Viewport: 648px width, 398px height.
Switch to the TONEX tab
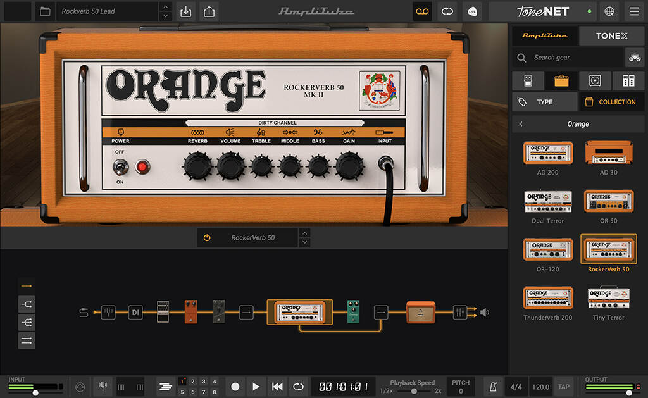click(611, 35)
